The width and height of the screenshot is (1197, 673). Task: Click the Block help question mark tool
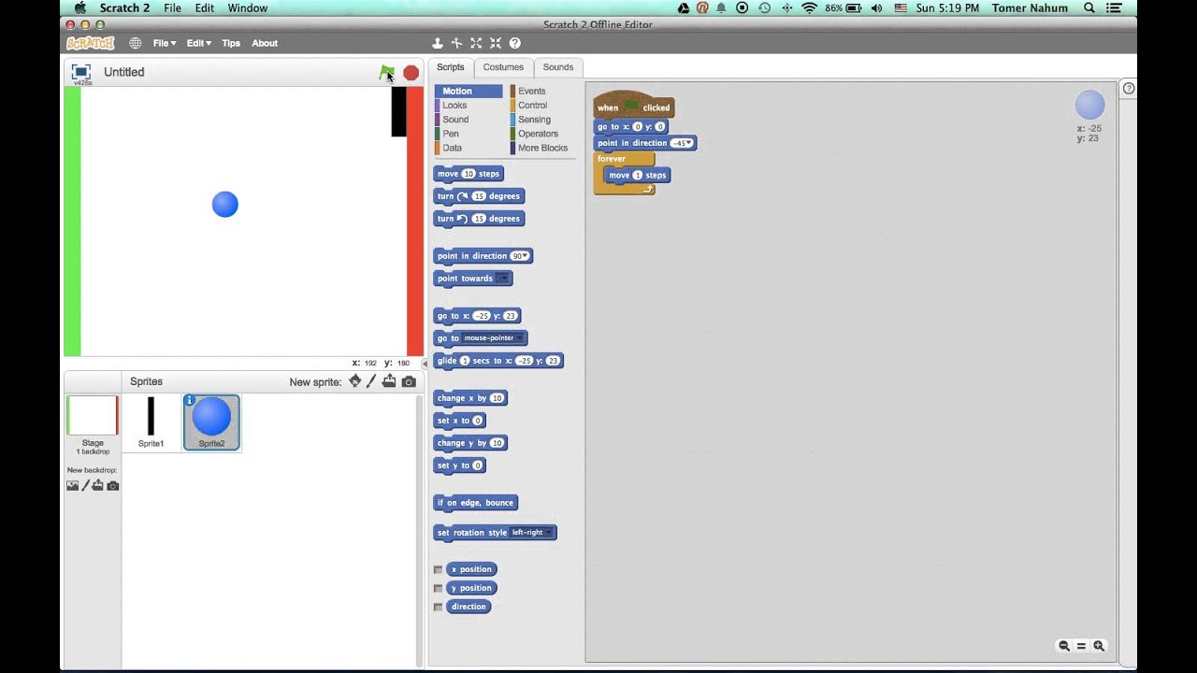pos(515,43)
